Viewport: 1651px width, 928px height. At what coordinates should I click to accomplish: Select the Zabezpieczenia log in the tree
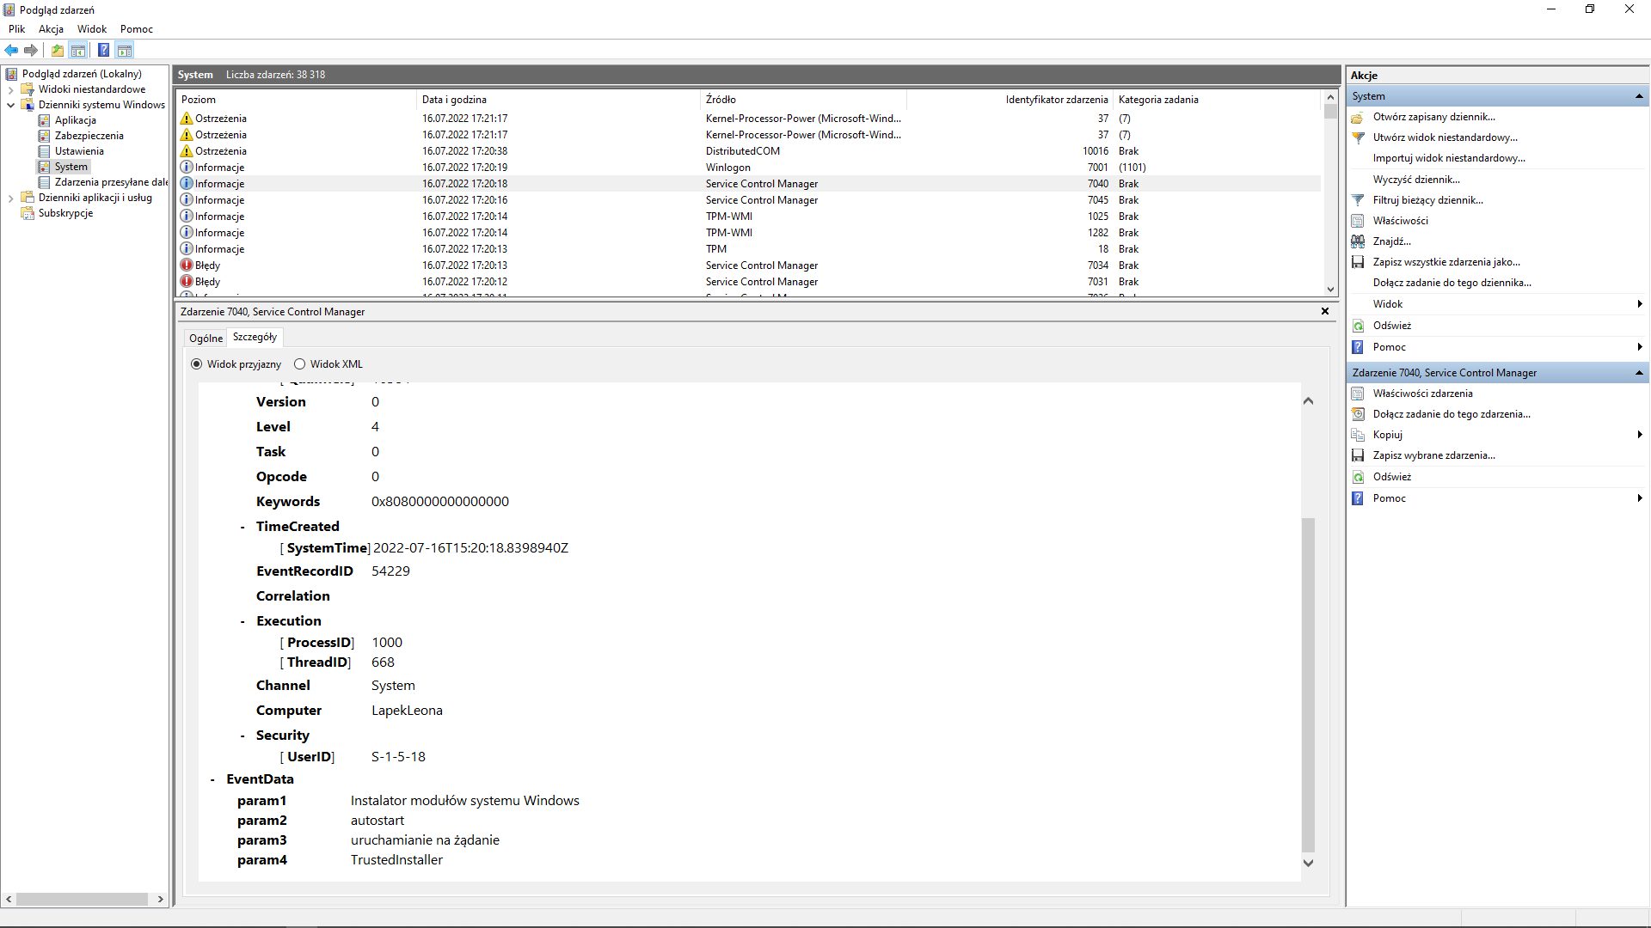(89, 136)
